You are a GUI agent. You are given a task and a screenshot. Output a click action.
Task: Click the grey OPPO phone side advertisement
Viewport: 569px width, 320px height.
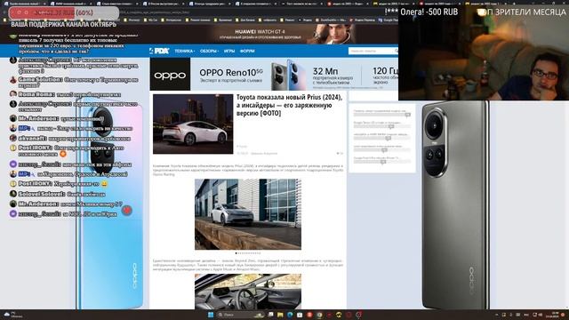tap(455, 205)
